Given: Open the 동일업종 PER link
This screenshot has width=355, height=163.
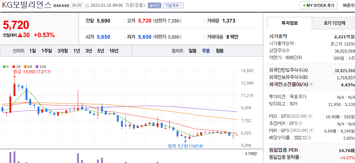Looking at the screenshot, I should click(284, 150).
